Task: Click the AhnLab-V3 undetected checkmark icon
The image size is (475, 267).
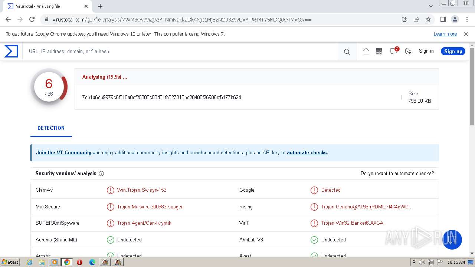Action: (x=314, y=240)
